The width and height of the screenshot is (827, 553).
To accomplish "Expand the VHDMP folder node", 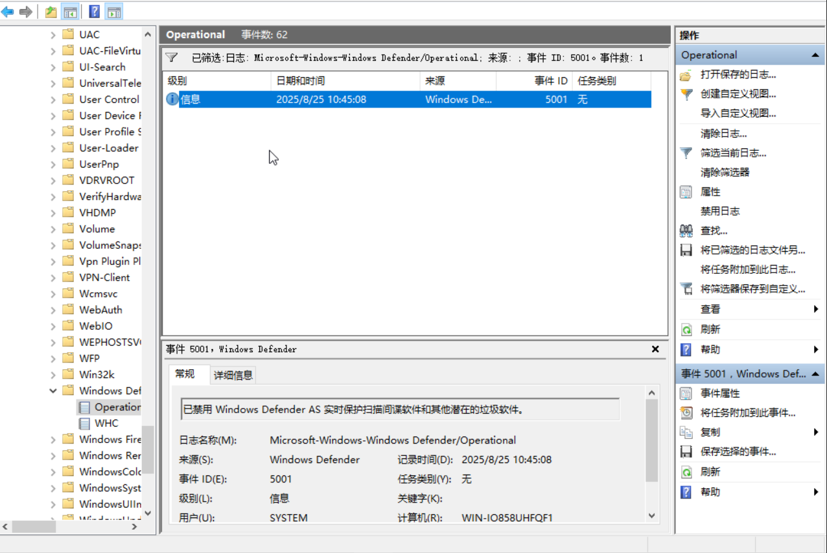I will (x=53, y=212).
